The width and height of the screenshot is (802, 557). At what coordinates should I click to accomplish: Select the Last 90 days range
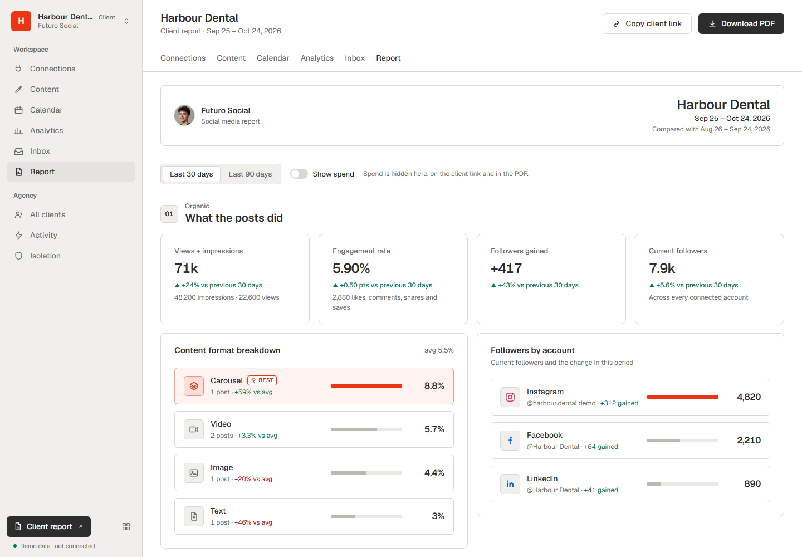[x=250, y=174]
